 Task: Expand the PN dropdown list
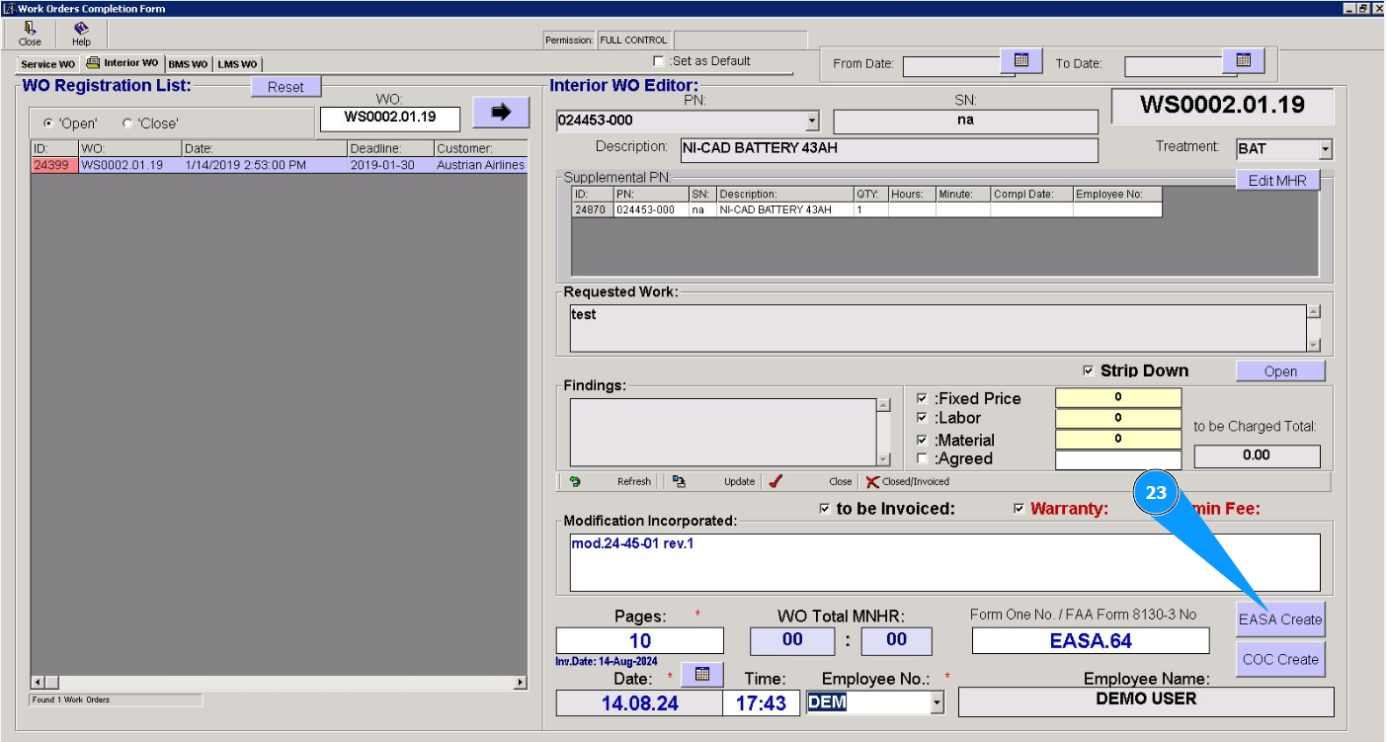812,121
